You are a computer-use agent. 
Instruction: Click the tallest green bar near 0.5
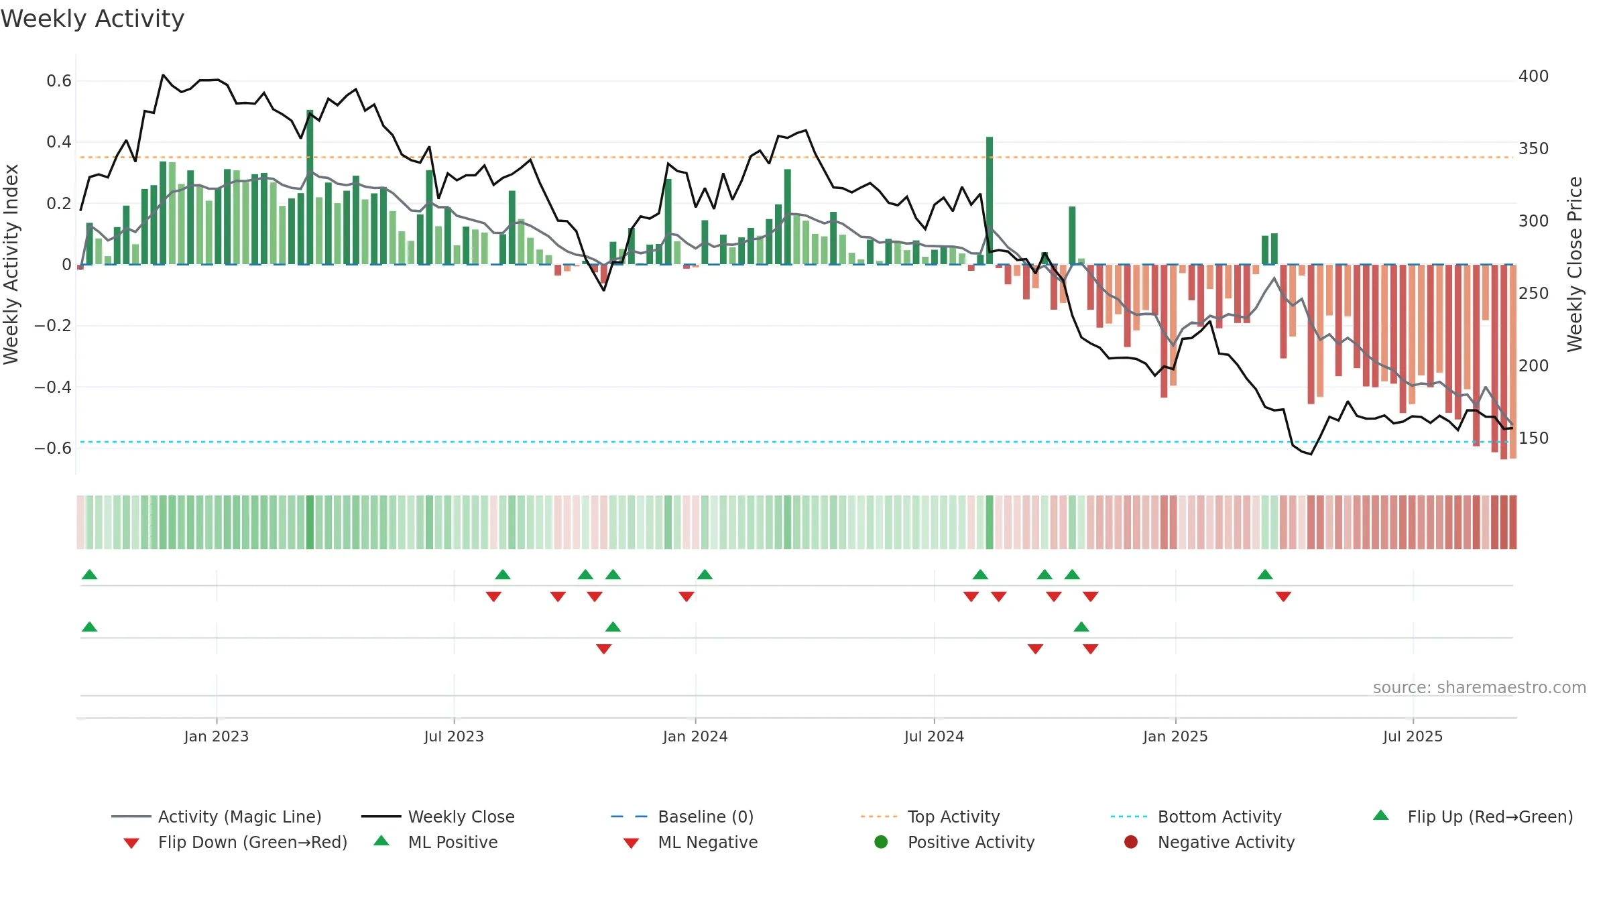pyautogui.click(x=310, y=187)
